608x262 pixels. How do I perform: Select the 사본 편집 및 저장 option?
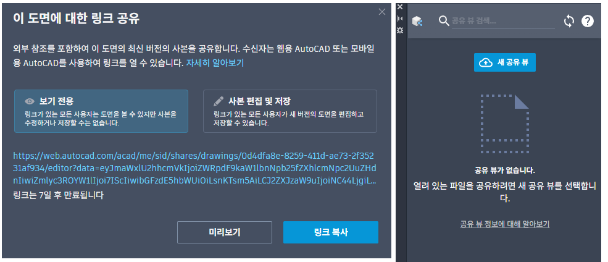coord(289,111)
